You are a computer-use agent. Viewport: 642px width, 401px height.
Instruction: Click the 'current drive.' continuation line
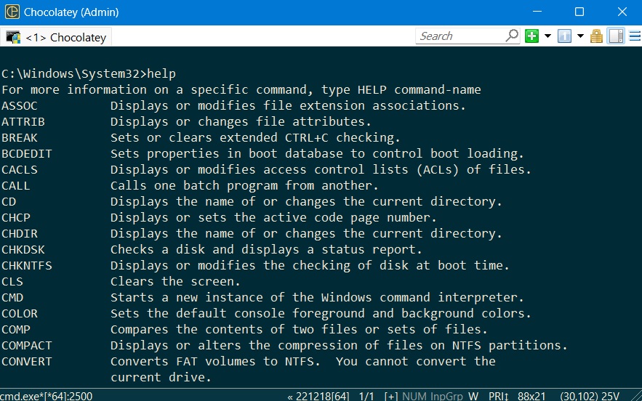161,377
